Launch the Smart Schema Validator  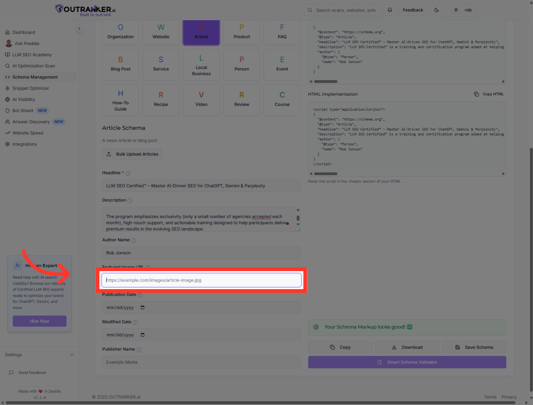point(407,362)
